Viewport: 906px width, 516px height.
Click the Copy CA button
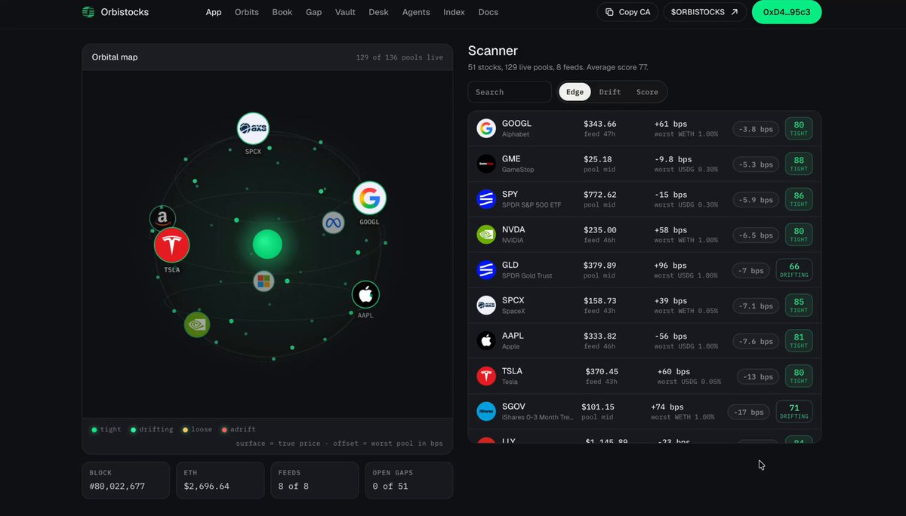627,12
